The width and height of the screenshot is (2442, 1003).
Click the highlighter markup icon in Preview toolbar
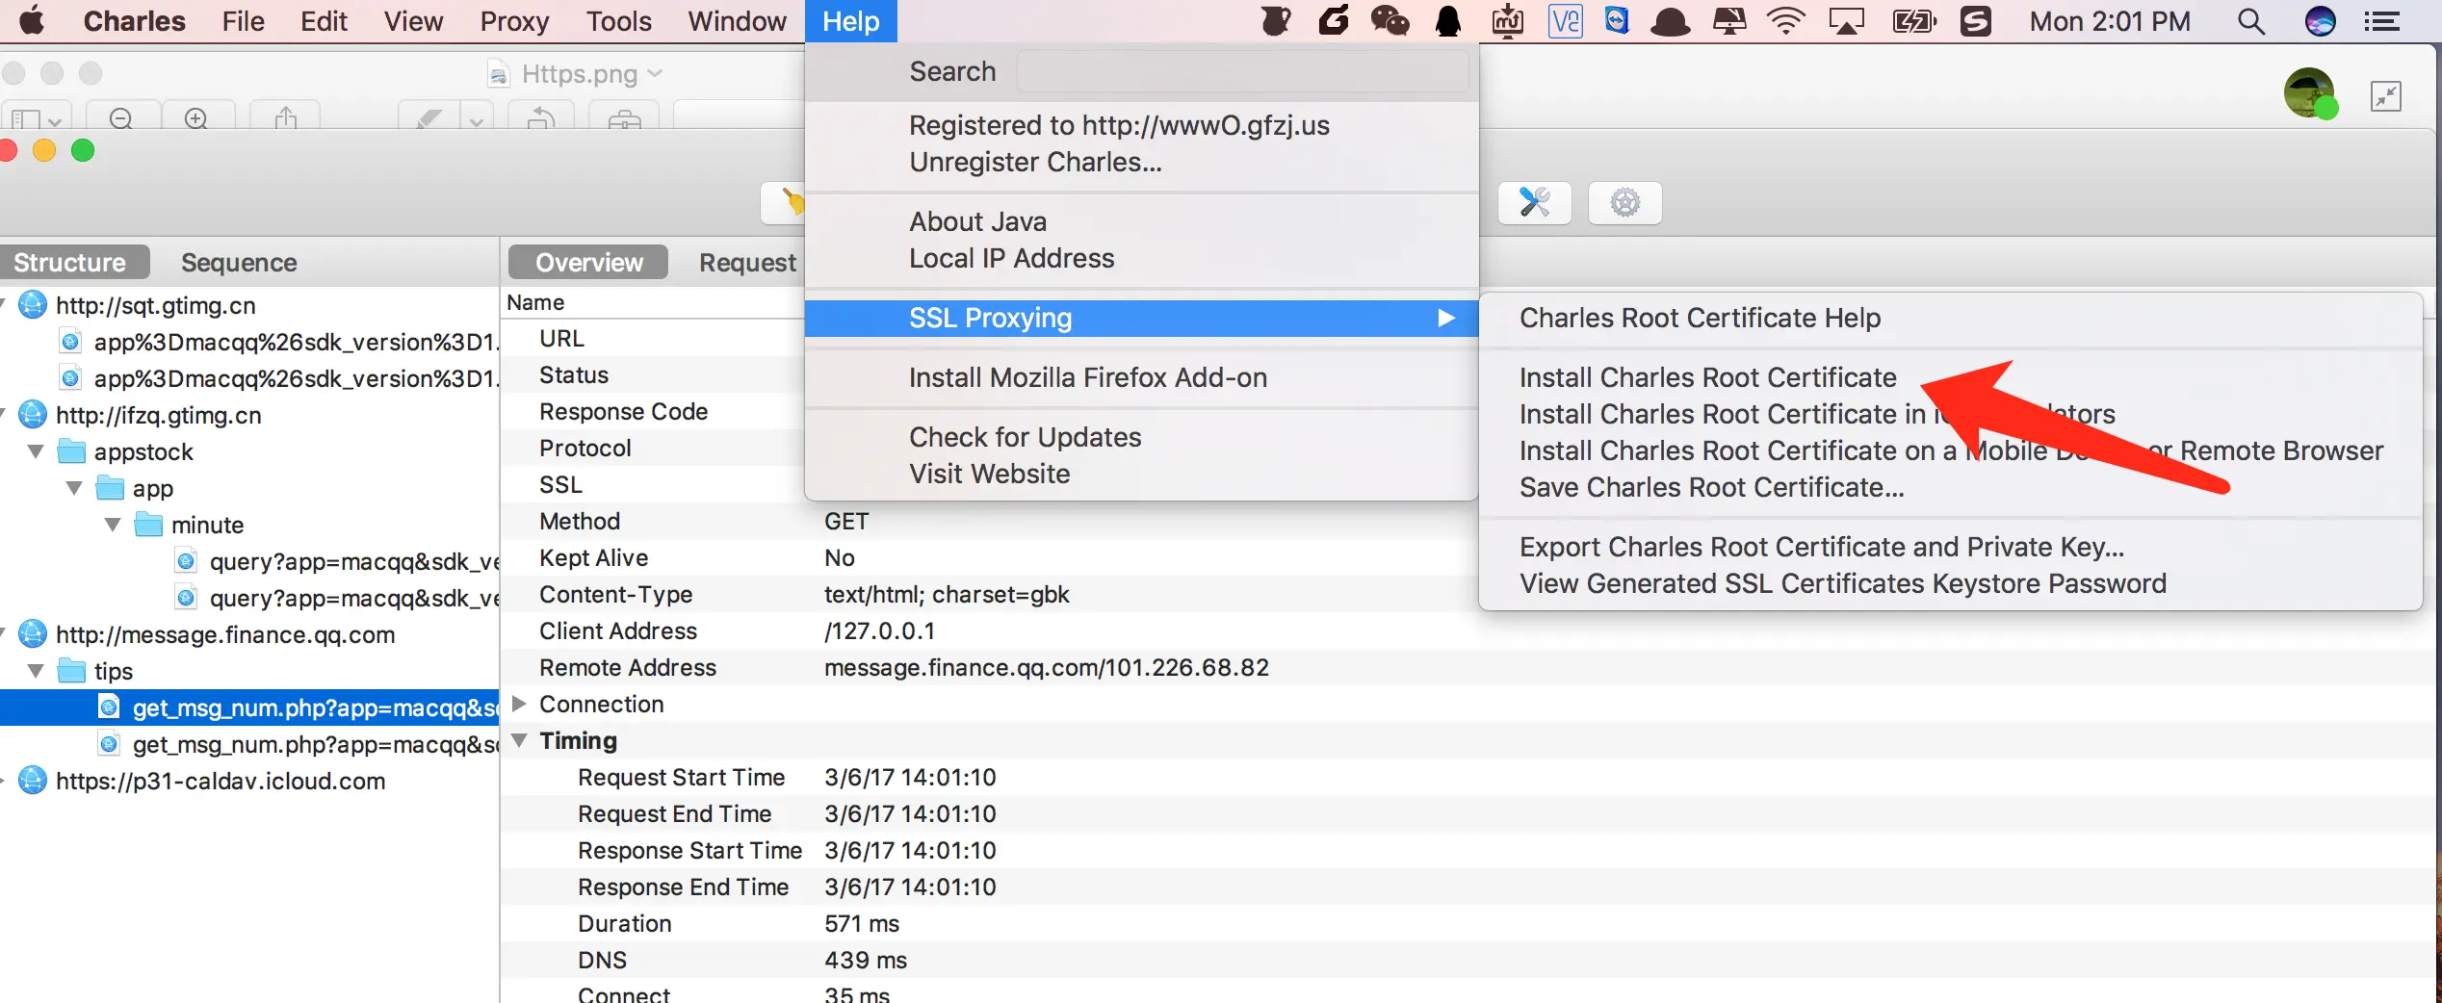429,117
